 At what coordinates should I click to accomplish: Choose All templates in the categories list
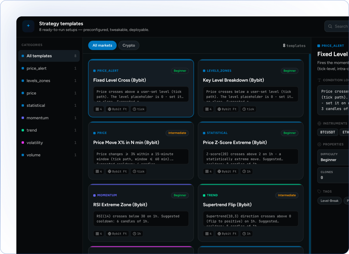pos(49,56)
